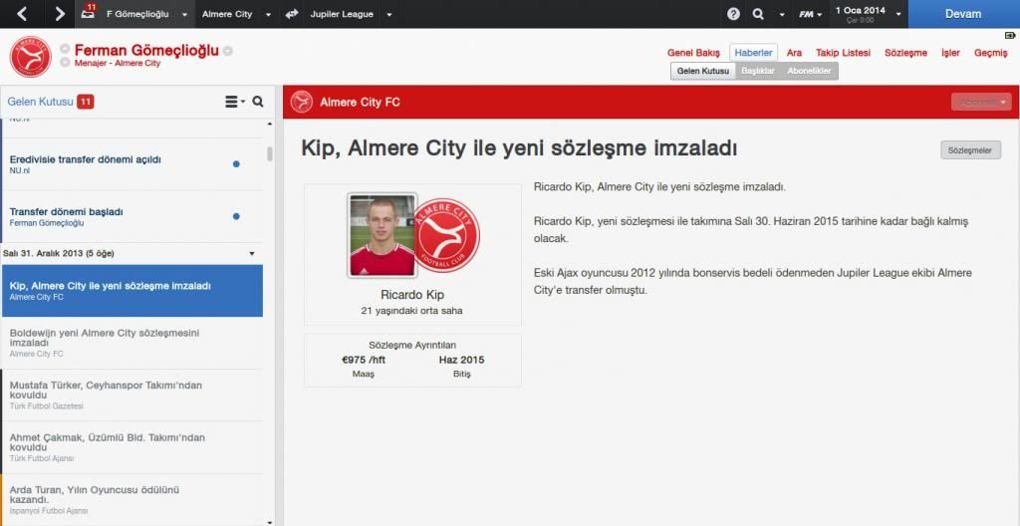Click the Devam continue button
This screenshot has height=526, width=1020.
click(x=963, y=14)
